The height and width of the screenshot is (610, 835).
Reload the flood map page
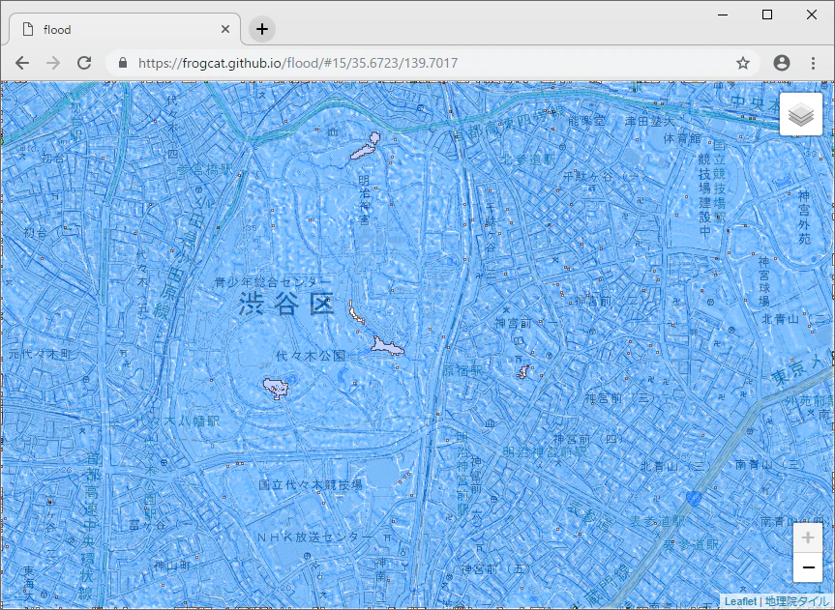point(84,63)
